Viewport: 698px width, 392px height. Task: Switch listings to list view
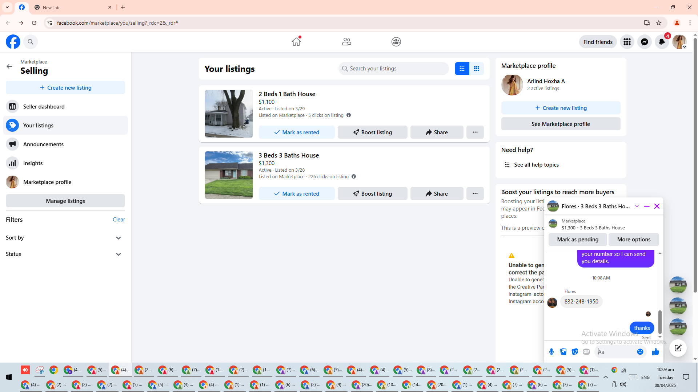462,69
